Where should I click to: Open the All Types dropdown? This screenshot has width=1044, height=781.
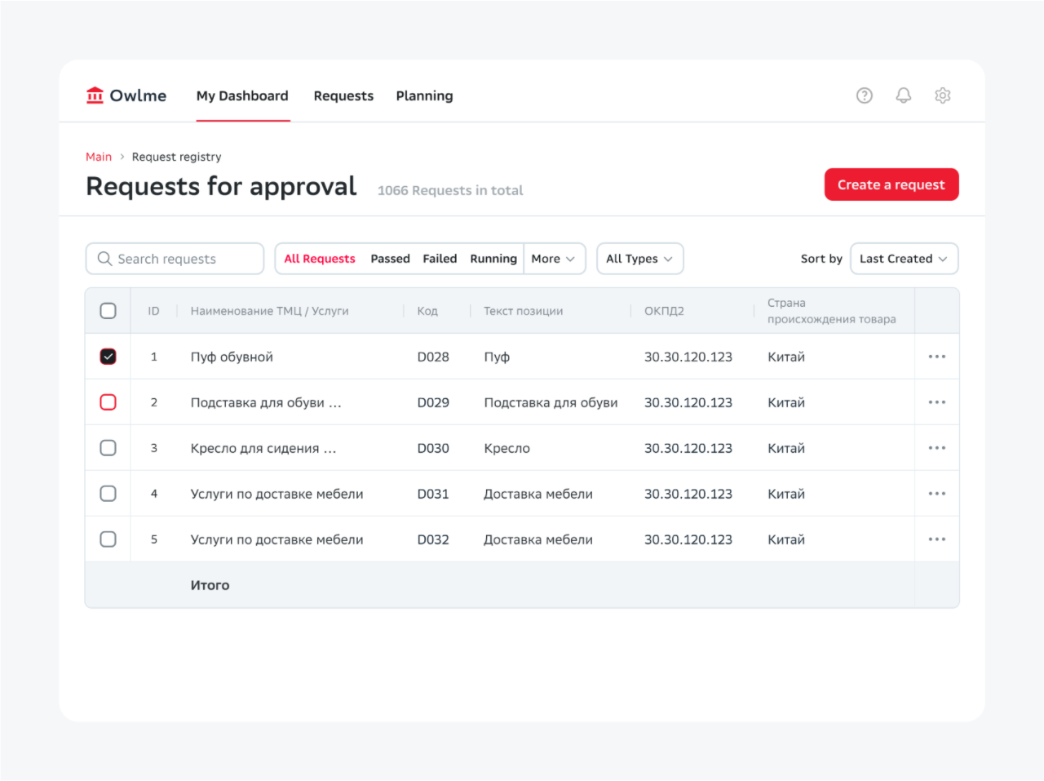(x=640, y=259)
